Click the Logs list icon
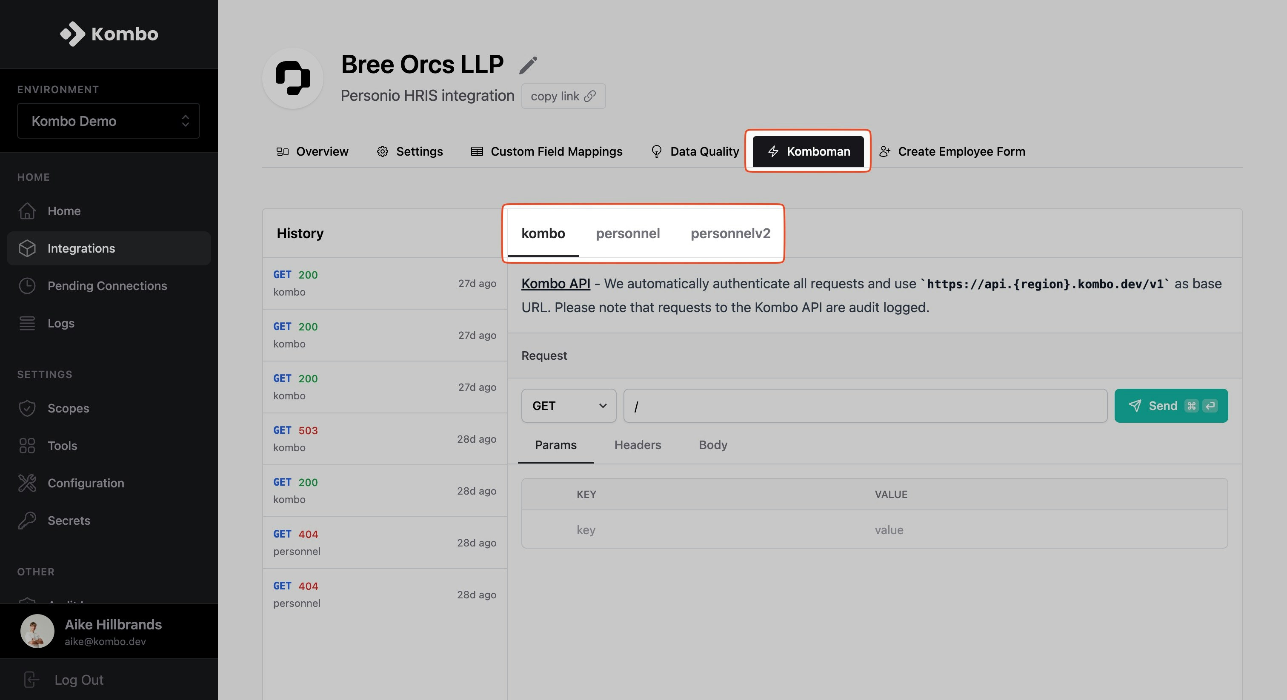This screenshot has width=1287, height=700. click(27, 323)
